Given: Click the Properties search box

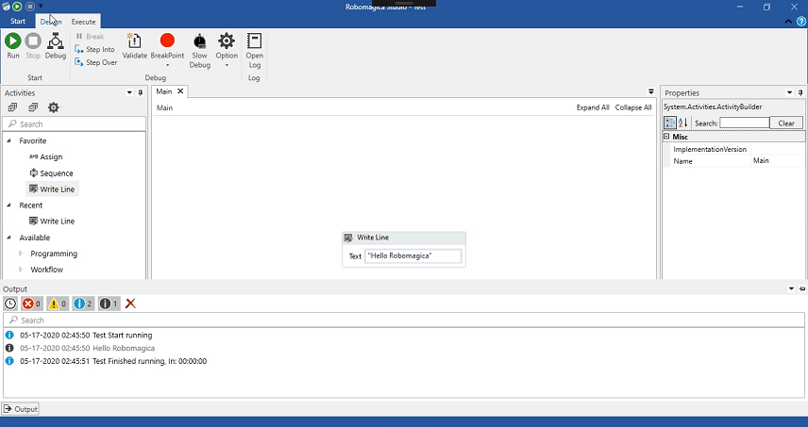Looking at the screenshot, I should [x=745, y=123].
